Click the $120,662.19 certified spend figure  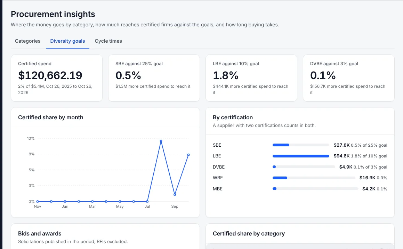pos(50,75)
